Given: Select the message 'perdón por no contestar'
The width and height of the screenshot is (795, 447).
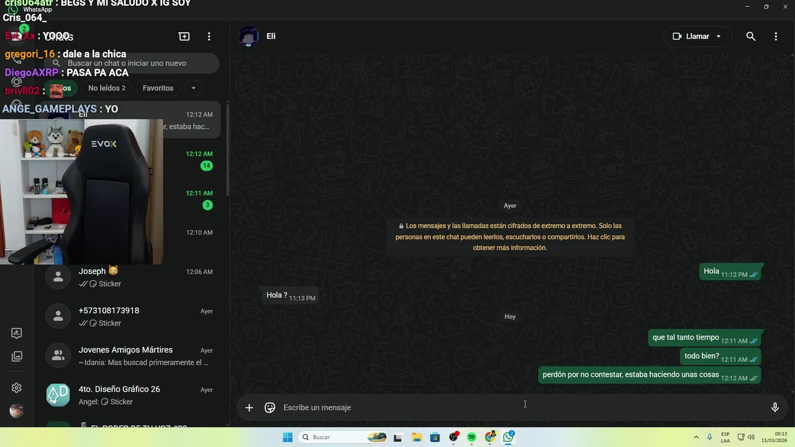Looking at the screenshot, I should pyautogui.click(x=650, y=375).
